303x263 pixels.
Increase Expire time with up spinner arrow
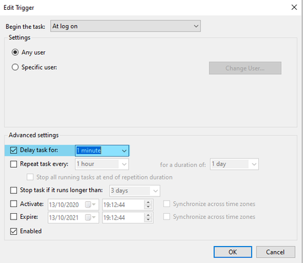[x=149, y=215]
